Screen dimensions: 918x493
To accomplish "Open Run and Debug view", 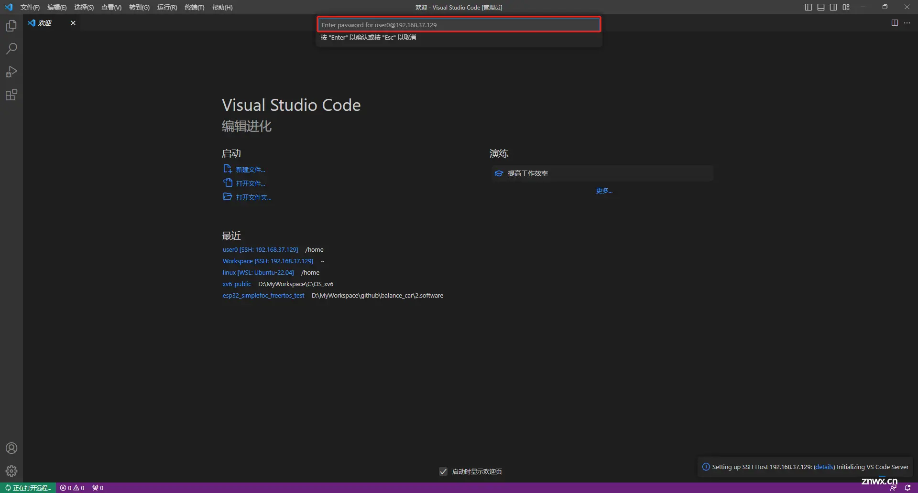I will 11,72.
